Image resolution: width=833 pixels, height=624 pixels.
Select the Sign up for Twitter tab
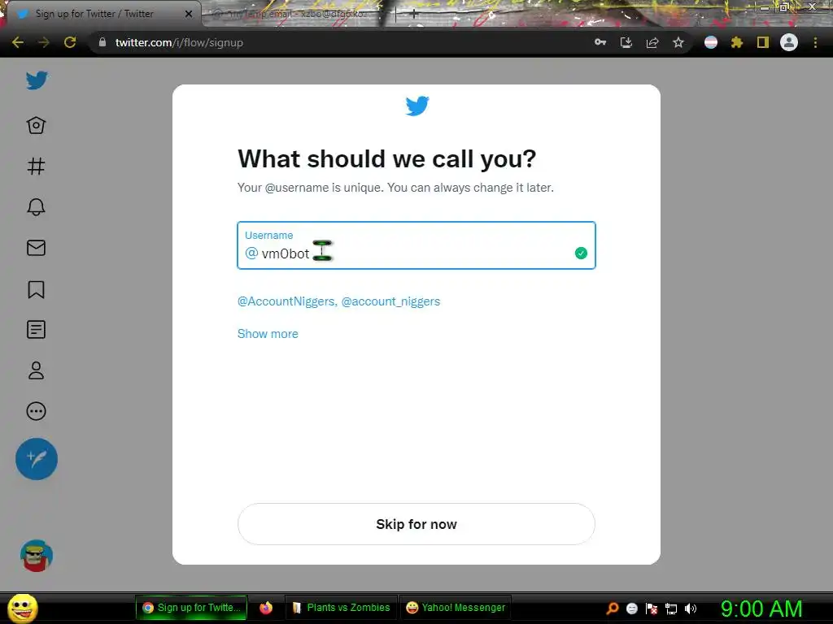point(101,14)
